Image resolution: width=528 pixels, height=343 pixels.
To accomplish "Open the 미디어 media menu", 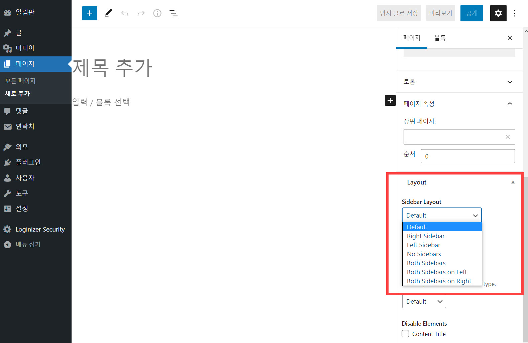I will pyautogui.click(x=36, y=48).
